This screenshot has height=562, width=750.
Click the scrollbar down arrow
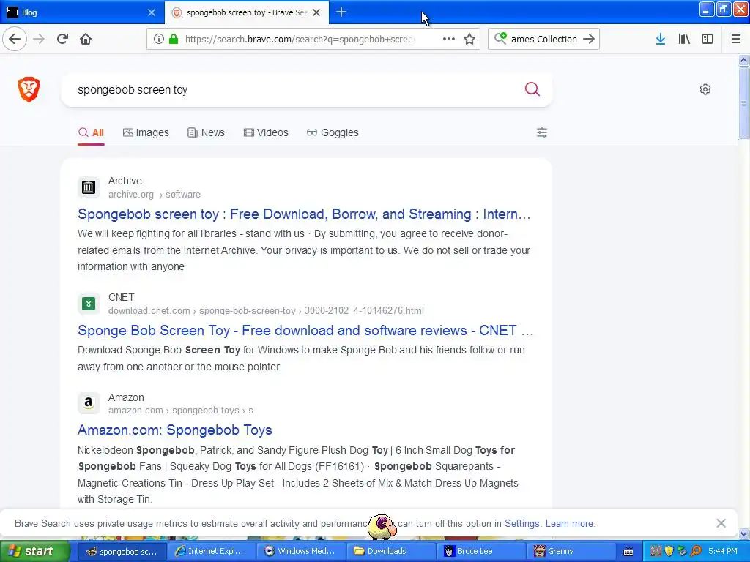(x=743, y=533)
